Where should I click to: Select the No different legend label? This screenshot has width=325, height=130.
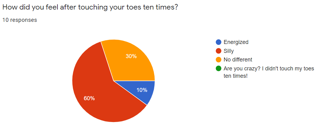238,60
